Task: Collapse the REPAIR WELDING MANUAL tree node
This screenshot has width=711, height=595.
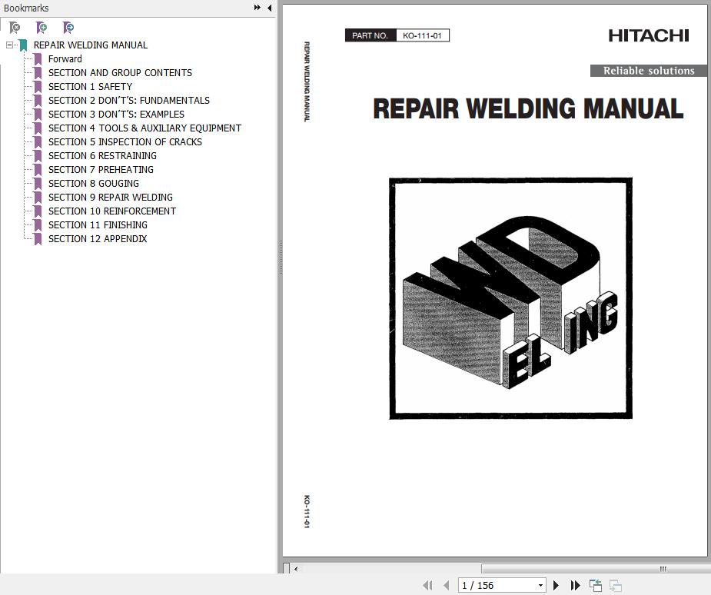Action: click(9, 45)
